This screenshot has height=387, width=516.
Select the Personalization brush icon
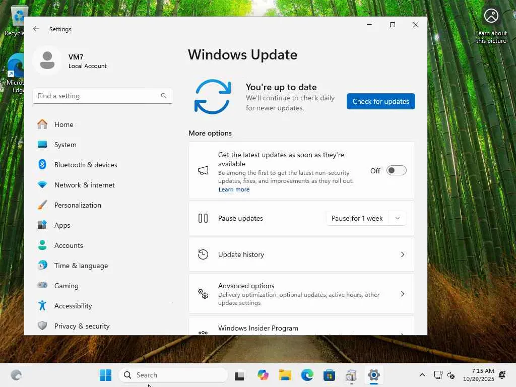pos(42,205)
